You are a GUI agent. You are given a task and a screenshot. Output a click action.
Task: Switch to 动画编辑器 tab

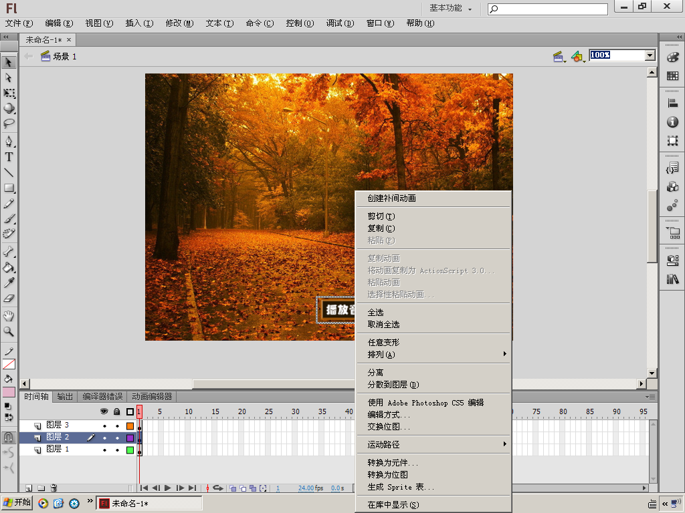pos(152,397)
